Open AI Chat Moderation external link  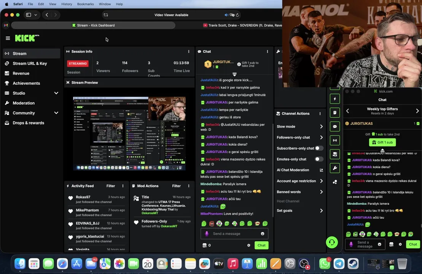pos(321,170)
